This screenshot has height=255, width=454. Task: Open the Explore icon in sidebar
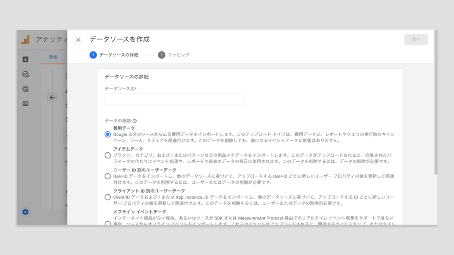25,74
